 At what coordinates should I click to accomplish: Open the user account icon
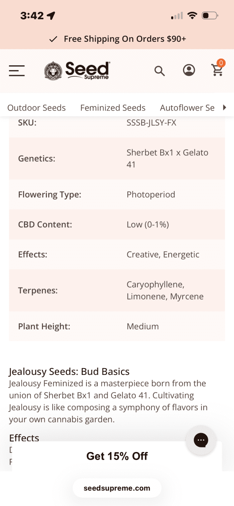pos(189,70)
